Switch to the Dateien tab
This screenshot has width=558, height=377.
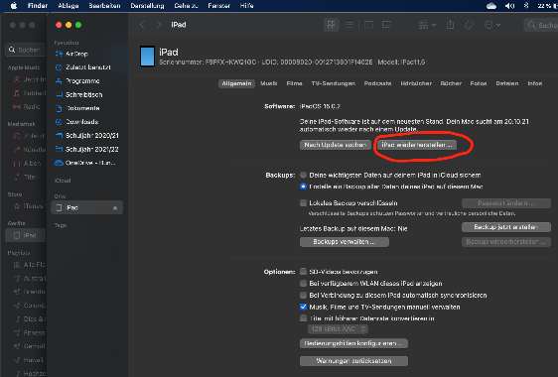(x=507, y=83)
